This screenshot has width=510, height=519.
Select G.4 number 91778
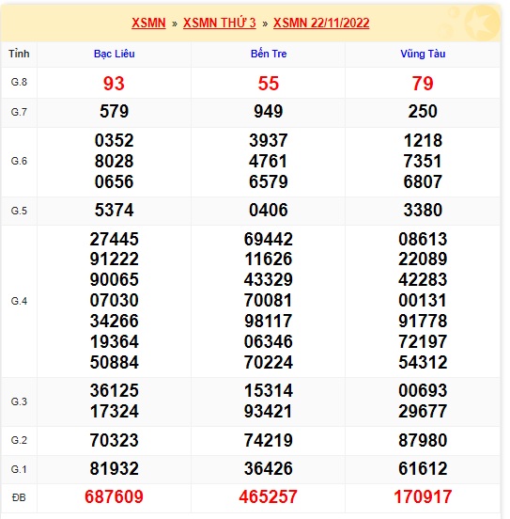coord(423,321)
